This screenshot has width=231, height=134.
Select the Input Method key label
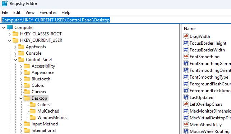click(x=45, y=124)
